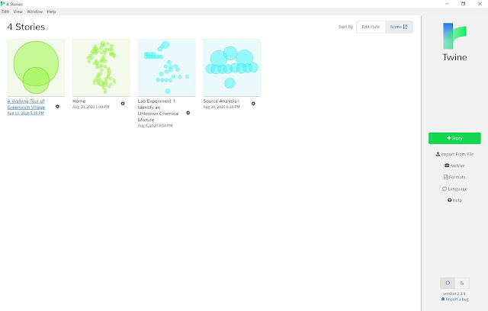
Task: Open the Home story thumbnail
Action: click(101, 68)
